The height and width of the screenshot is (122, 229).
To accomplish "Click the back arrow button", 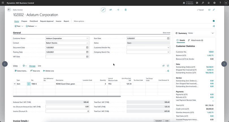I will [9, 10].
